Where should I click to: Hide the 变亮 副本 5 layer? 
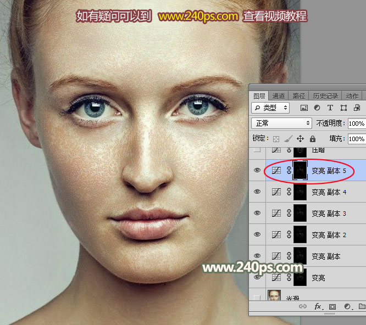[257, 170]
